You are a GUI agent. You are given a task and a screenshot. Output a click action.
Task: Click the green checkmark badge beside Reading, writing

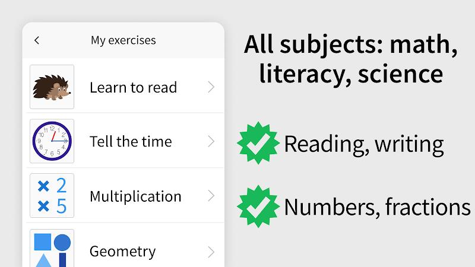click(x=258, y=143)
